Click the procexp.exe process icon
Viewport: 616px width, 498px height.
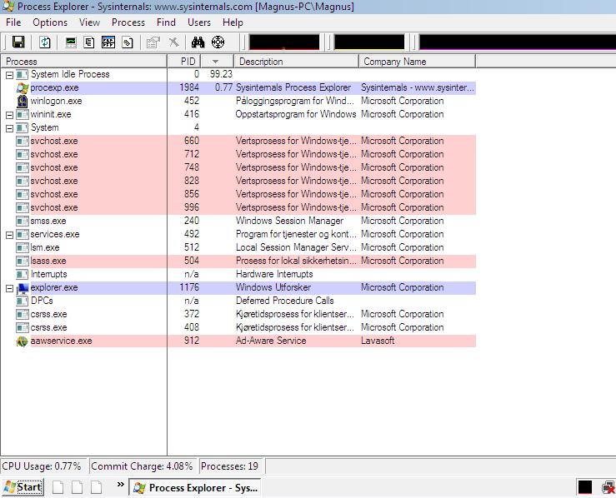(x=23, y=88)
